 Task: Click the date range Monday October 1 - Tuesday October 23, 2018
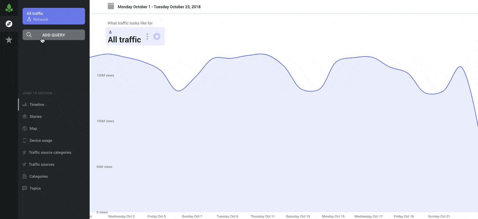[159, 7]
